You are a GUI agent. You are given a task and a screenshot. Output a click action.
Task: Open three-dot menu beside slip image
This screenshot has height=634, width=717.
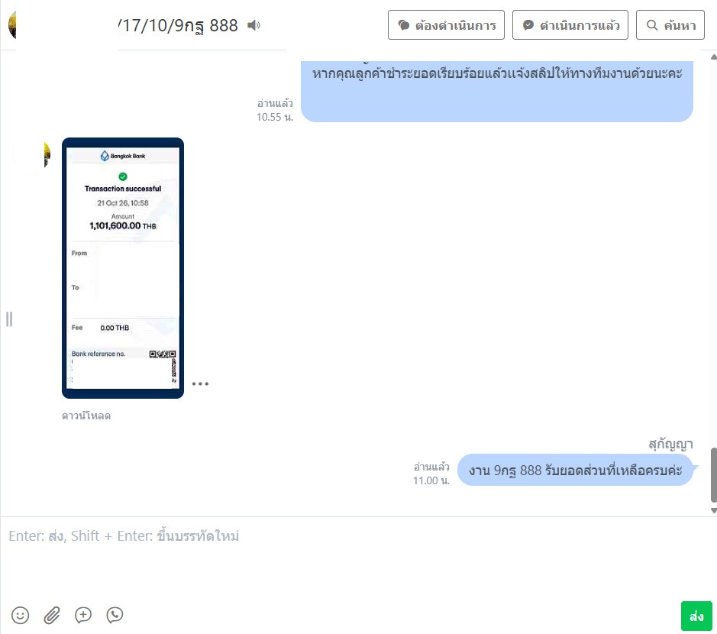tap(200, 383)
